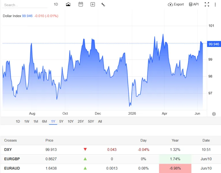Open the chart type icon
Screen dimensions: 221x173
coord(68,4)
